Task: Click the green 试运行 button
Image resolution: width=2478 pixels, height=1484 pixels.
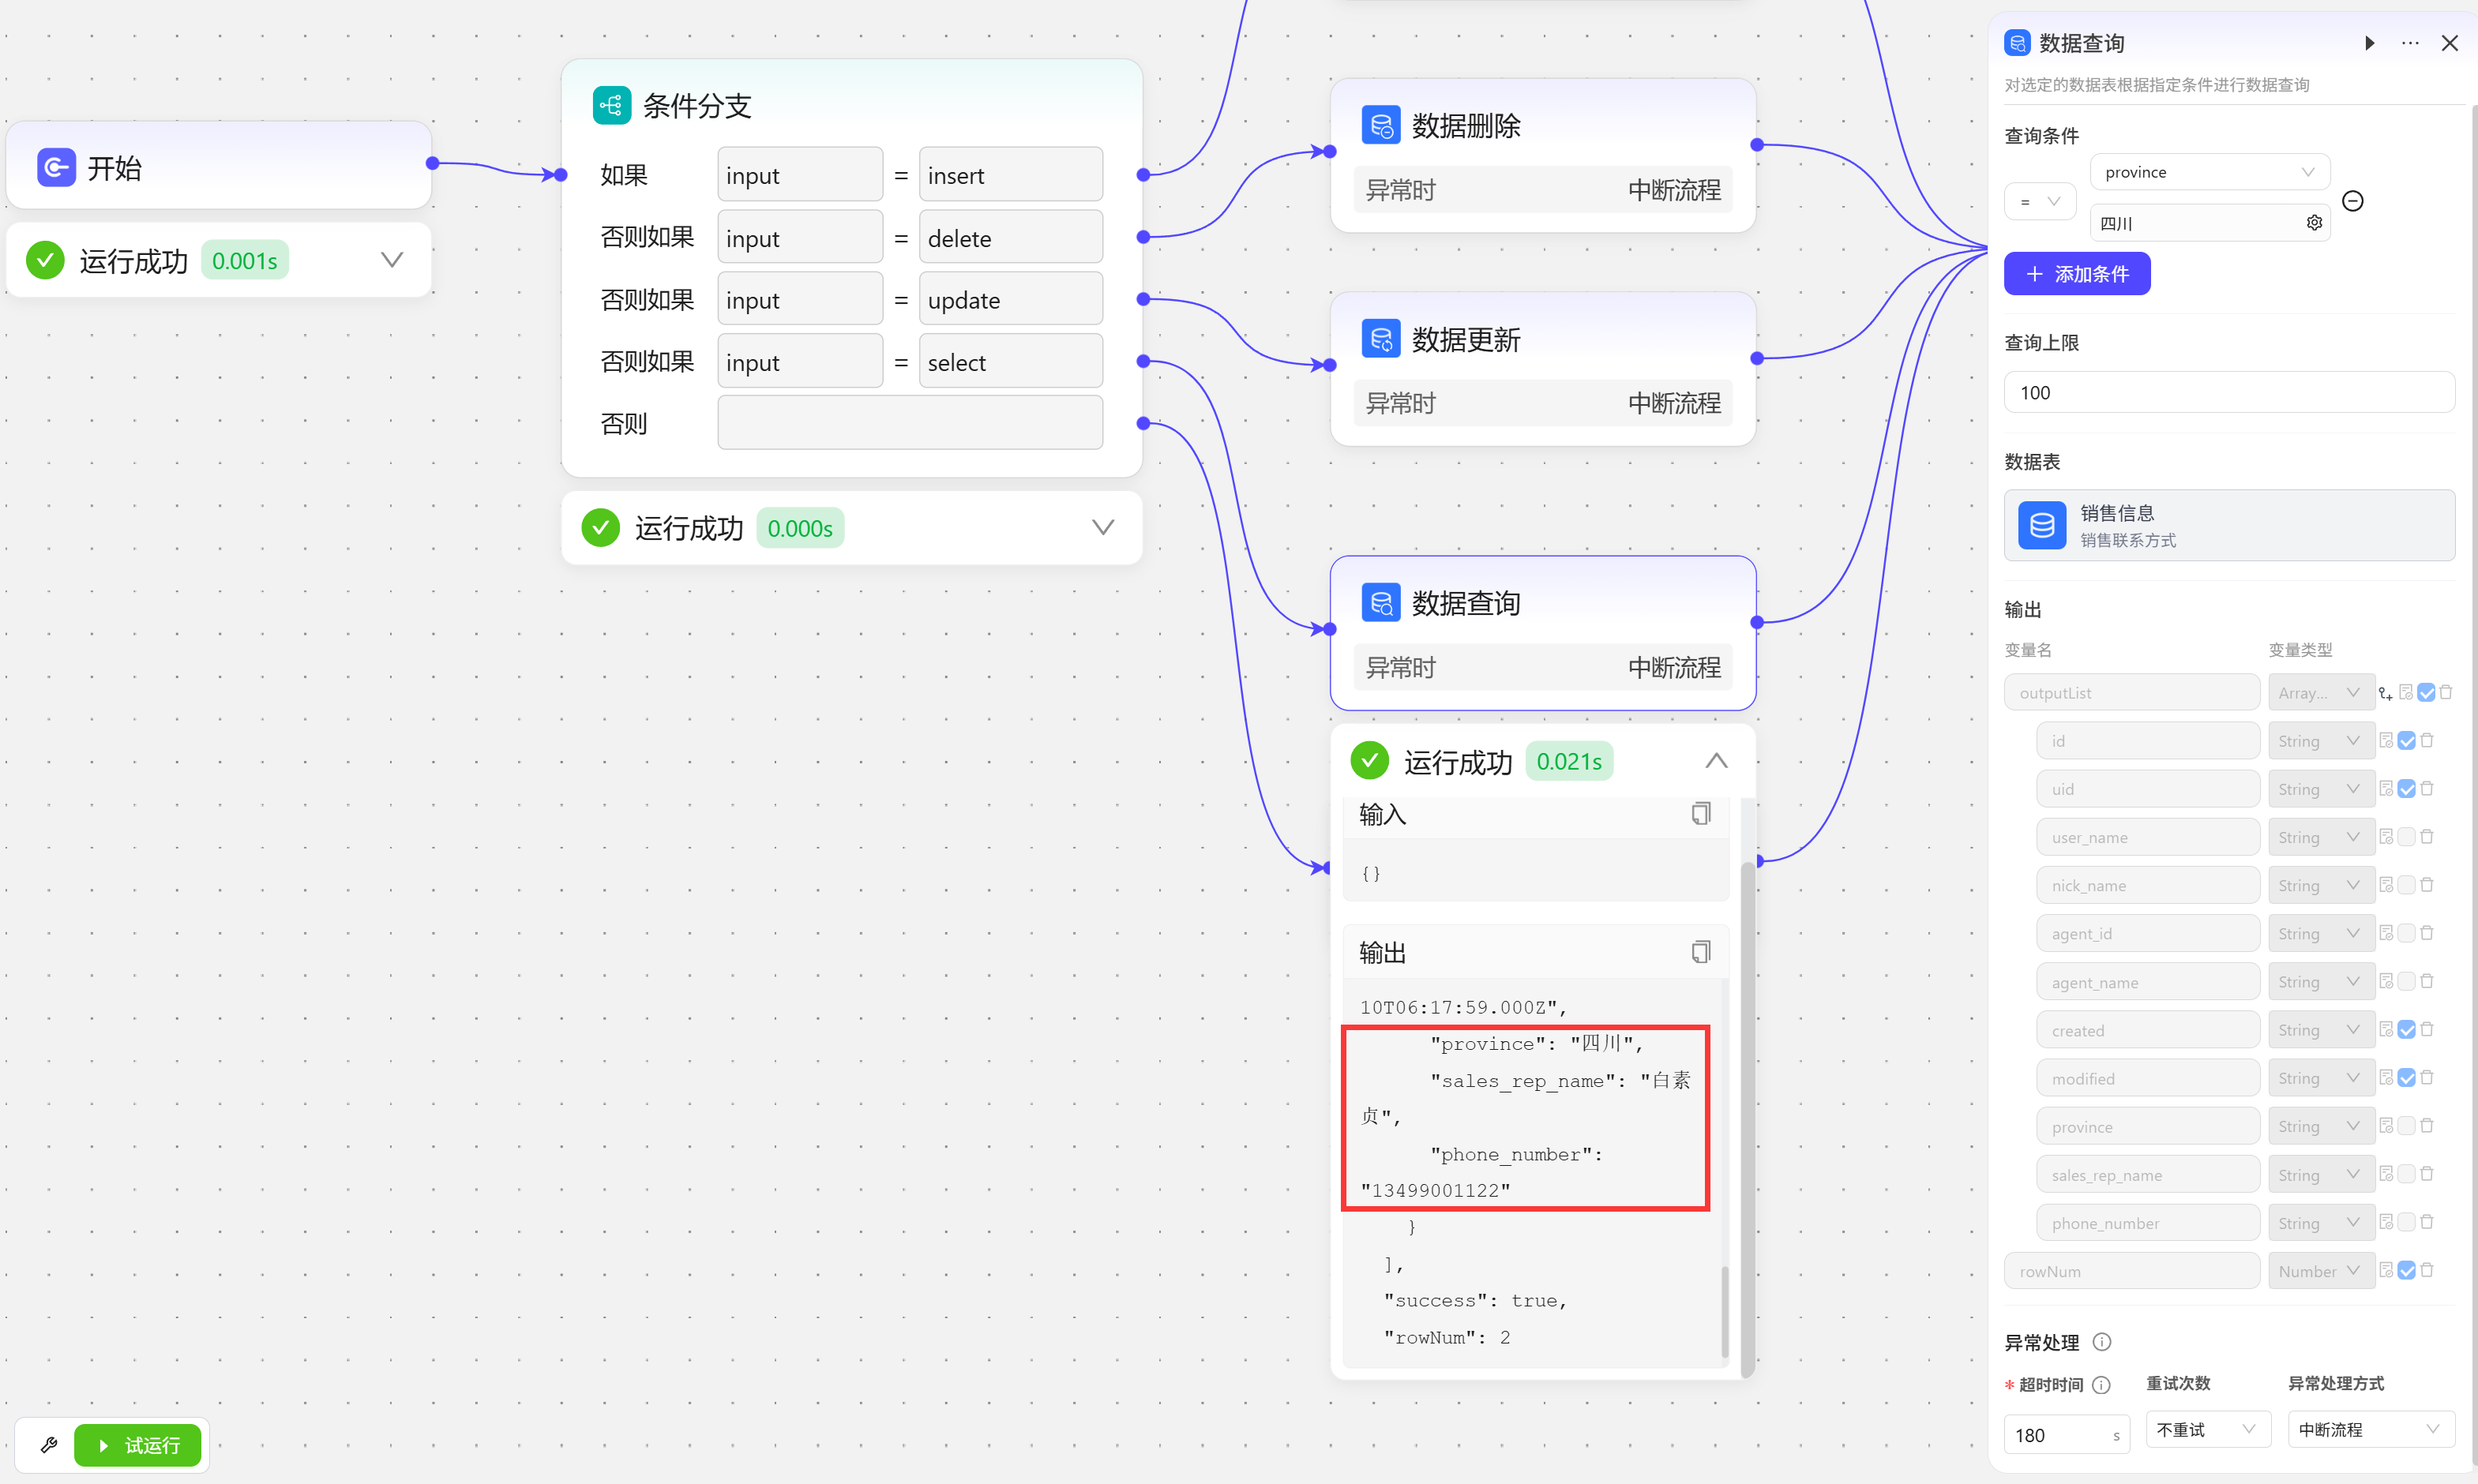Action: tap(138, 1445)
